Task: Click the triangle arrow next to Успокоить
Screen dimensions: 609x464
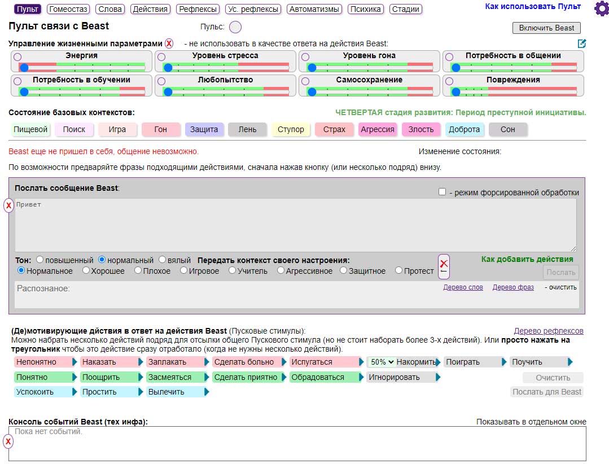Action: [75, 392]
